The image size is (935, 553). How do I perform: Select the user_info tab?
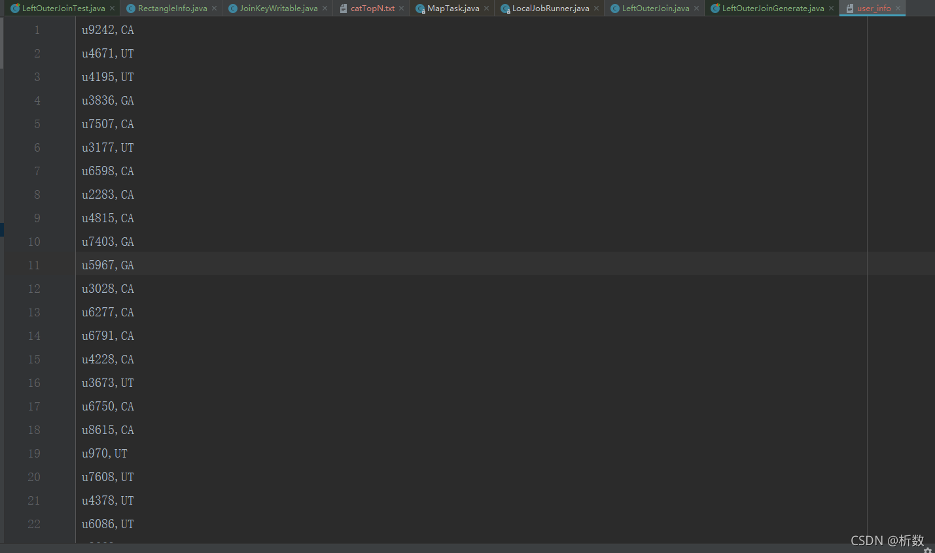pyautogui.click(x=873, y=8)
